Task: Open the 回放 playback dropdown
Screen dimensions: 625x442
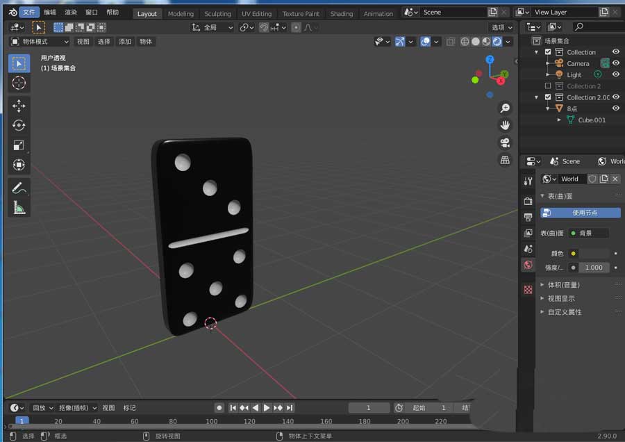Action: [42, 408]
